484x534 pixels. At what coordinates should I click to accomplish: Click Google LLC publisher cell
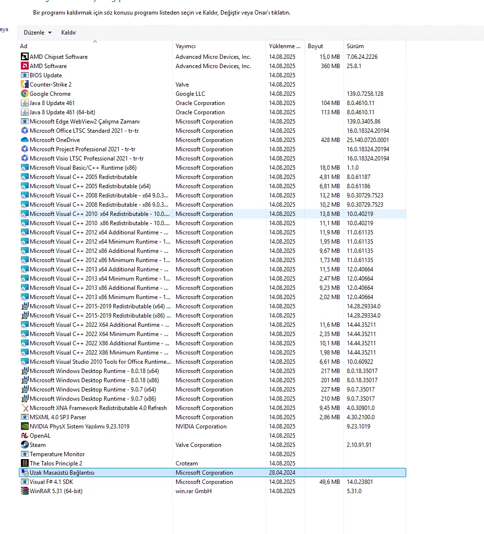click(190, 94)
